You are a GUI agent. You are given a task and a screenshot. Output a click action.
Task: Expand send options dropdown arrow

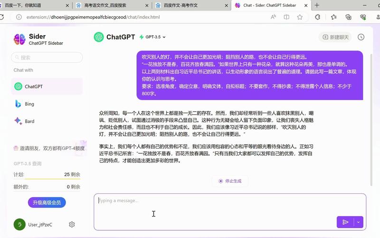(x=359, y=222)
